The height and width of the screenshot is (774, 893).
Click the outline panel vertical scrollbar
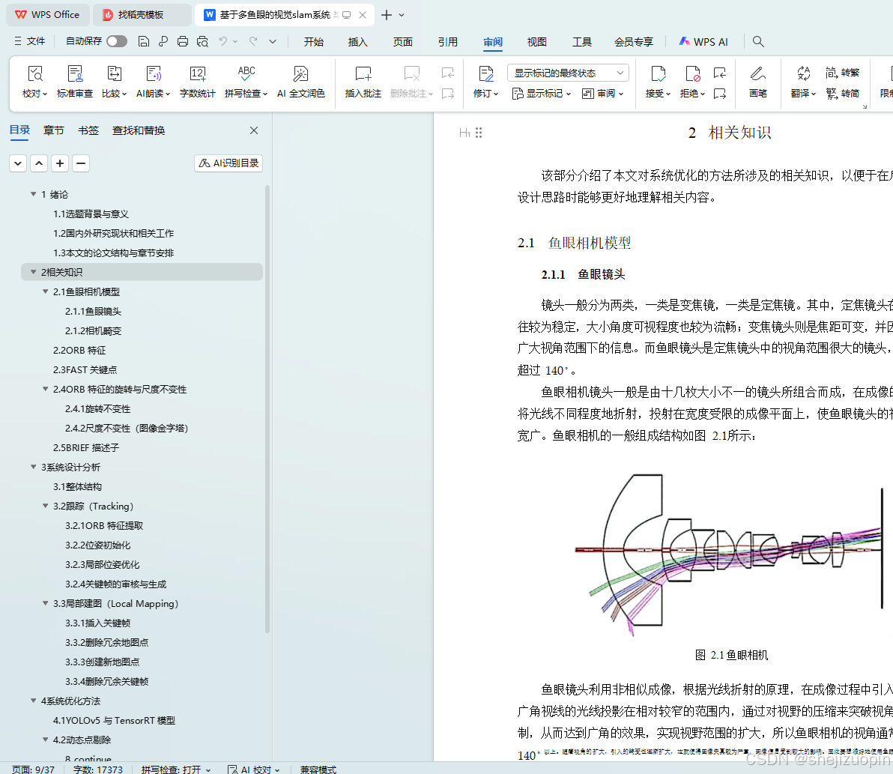pos(267,408)
